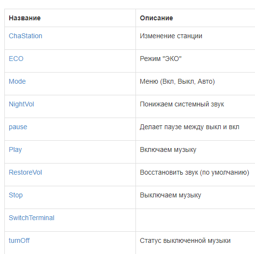255x254 pixels.
Task: Open the Stop method
Action: pyautogui.click(x=15, y=195)
